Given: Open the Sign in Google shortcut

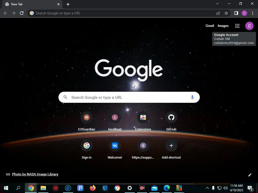Looking at the screenshot, I should [87, 150].
